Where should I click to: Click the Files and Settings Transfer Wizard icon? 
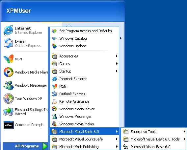click(8, 111)
